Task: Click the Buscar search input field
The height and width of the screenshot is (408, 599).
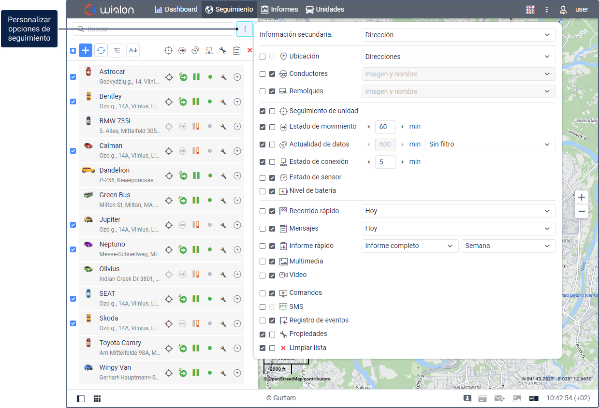Action: [x=153, y=29]
